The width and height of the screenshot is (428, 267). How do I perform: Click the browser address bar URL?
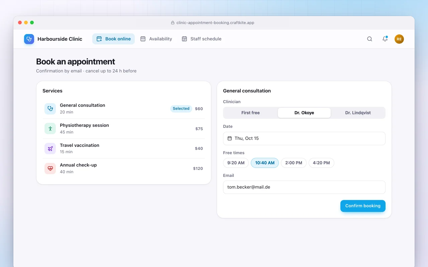(215, 23)
